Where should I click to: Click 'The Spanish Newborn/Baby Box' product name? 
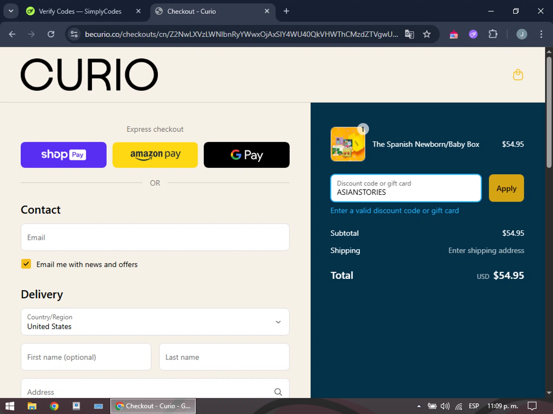pyautogui.click(x=426, y=144)
